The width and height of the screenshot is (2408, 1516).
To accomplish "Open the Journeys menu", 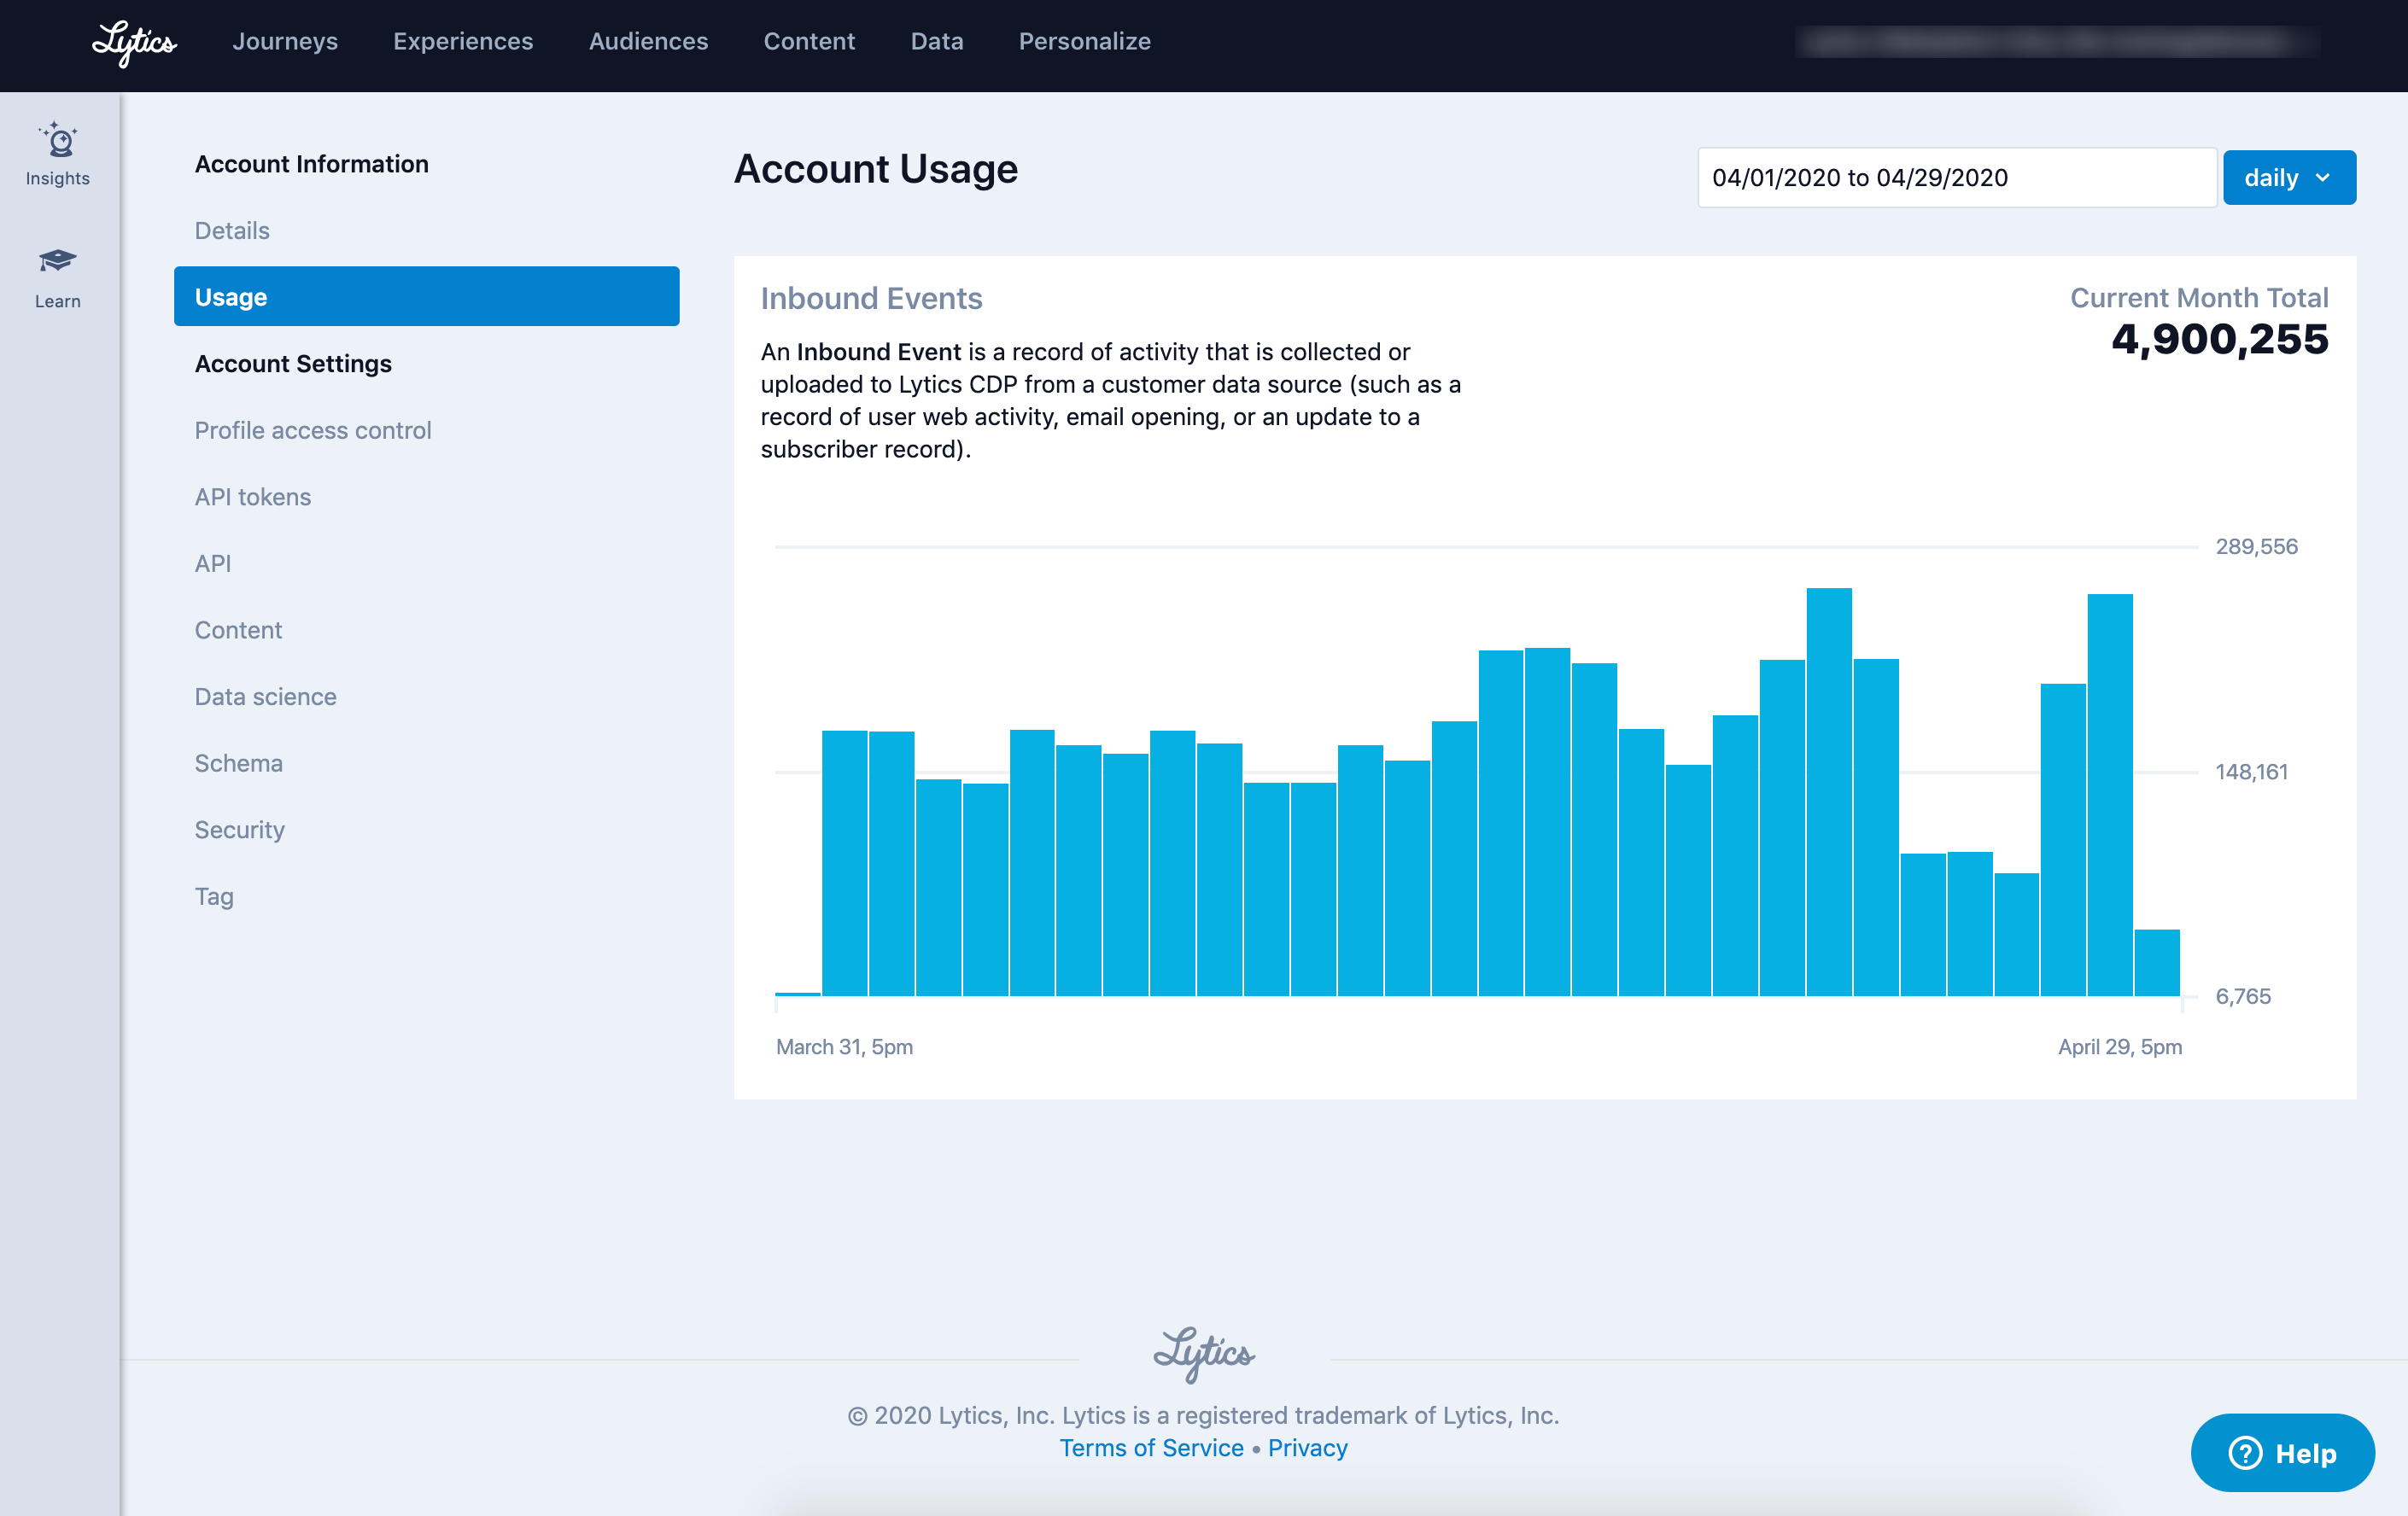I will click(x=285, y=41).
